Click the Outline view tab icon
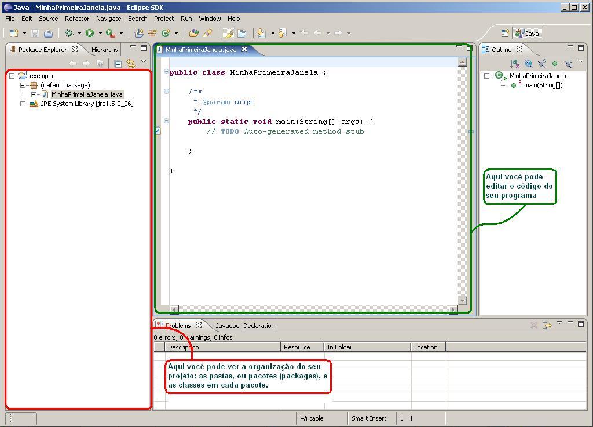The image size is (593, 427). (x=485, y=50)
